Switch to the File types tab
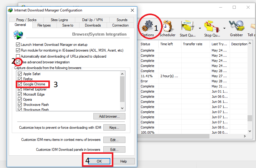256x168 pixels. click(44, 25)
